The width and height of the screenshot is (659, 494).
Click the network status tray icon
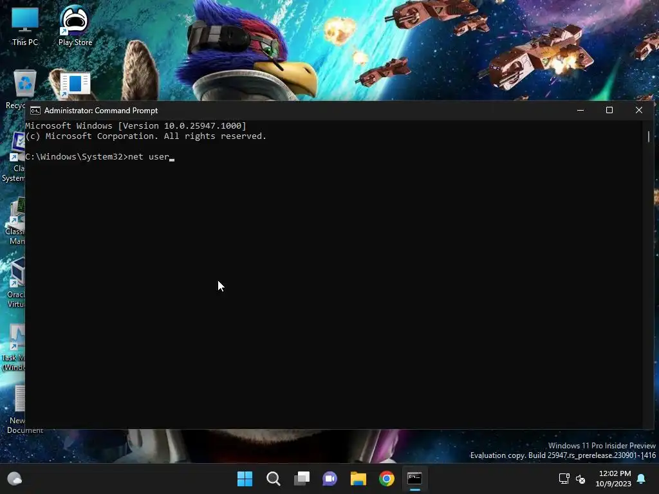pos(564,479)
